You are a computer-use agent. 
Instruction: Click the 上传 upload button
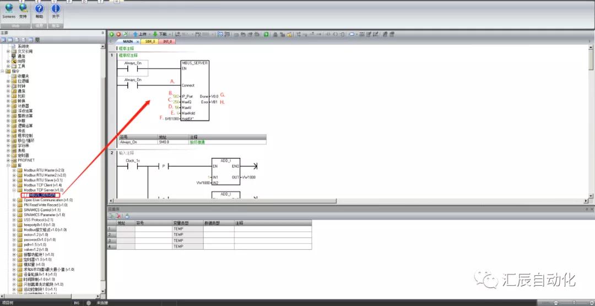coord(139,34)
